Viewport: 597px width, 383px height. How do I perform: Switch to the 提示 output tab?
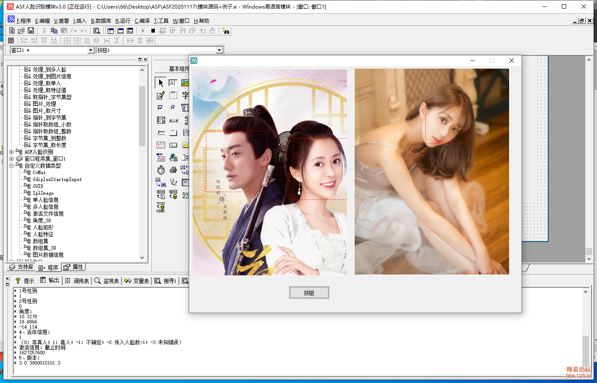(x=24, y=281)
